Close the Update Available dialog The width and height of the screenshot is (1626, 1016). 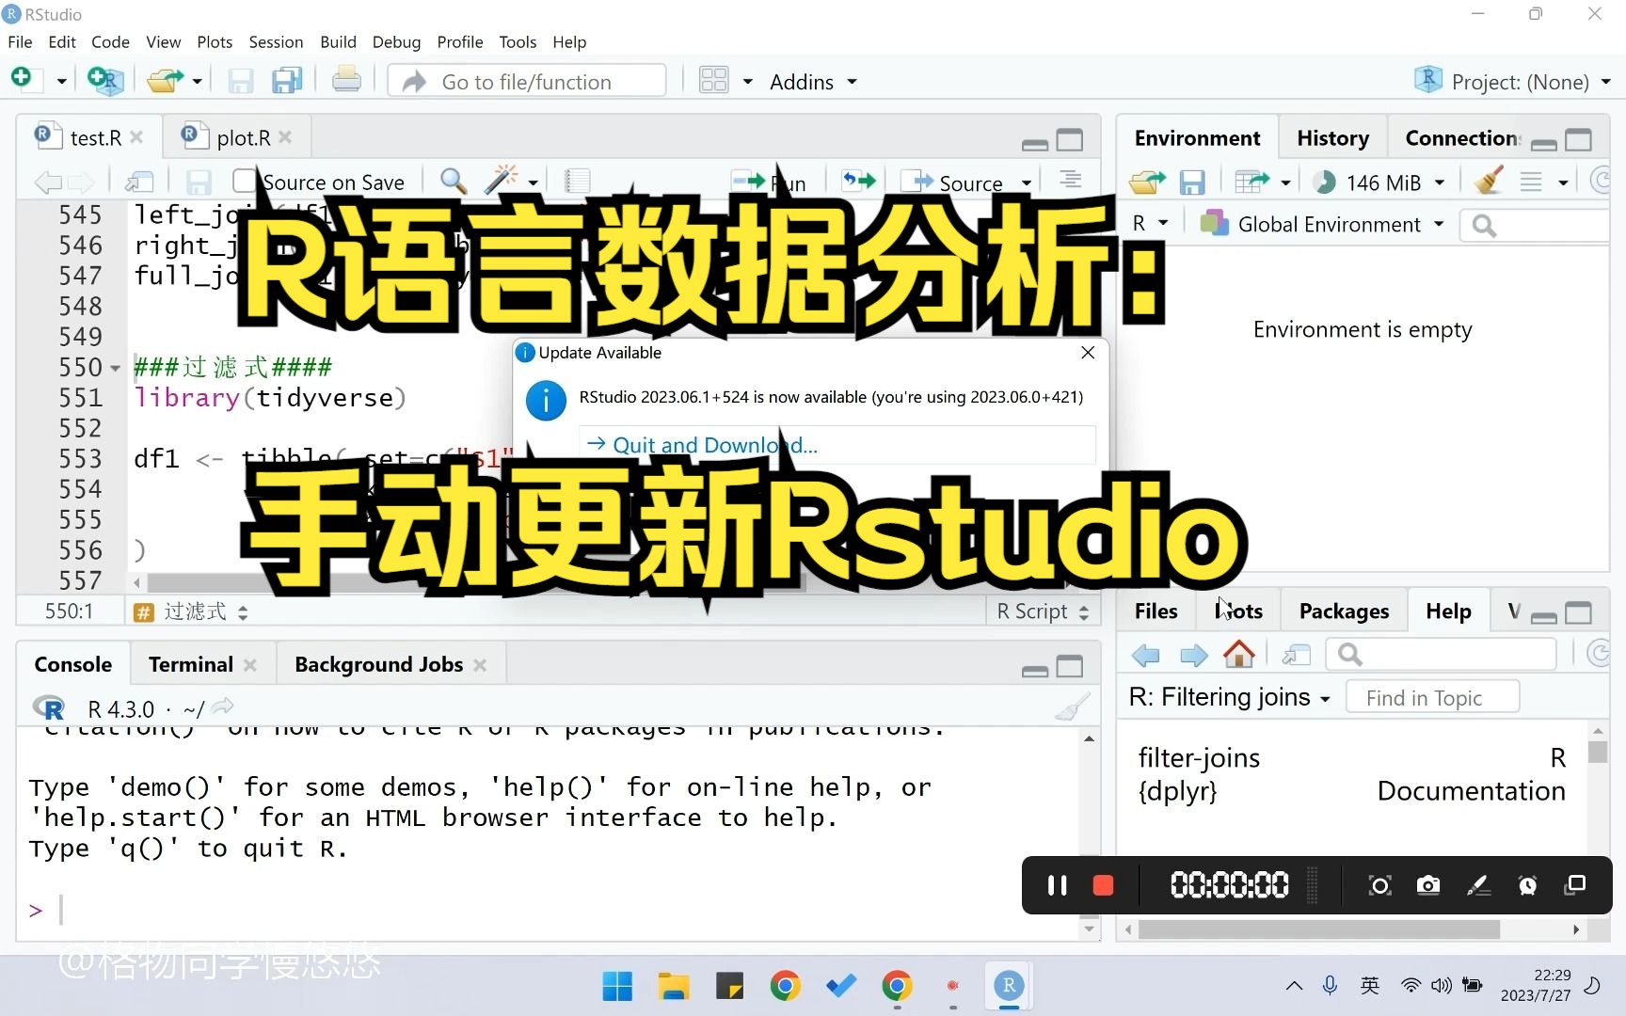(x=1088, y=353)
